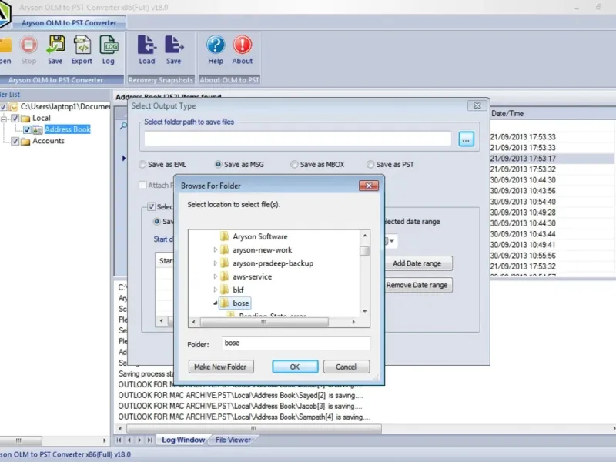The height and width of the screenshot is (462, 616).
Task: Select the Save as MBOX radio button
Action: coord(294,165)
